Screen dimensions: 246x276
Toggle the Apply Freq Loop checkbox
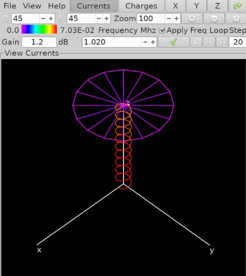162,31
